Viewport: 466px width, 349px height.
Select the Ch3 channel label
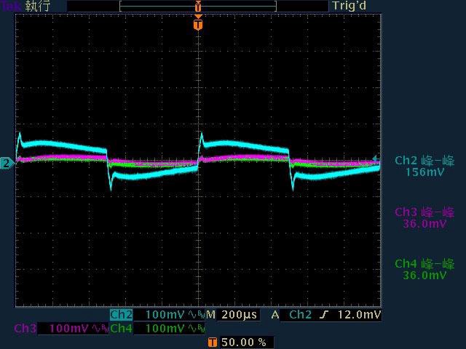(x=24, y=329)
